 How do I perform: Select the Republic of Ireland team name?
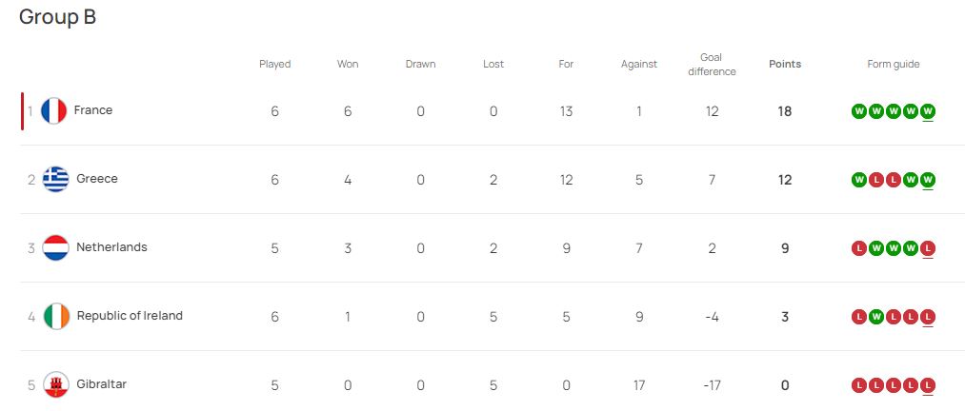[x=130, y=316]
